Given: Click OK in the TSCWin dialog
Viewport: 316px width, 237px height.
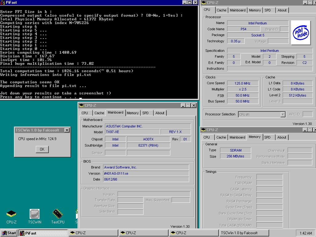Looking at the screenshot, I should 42,149.
